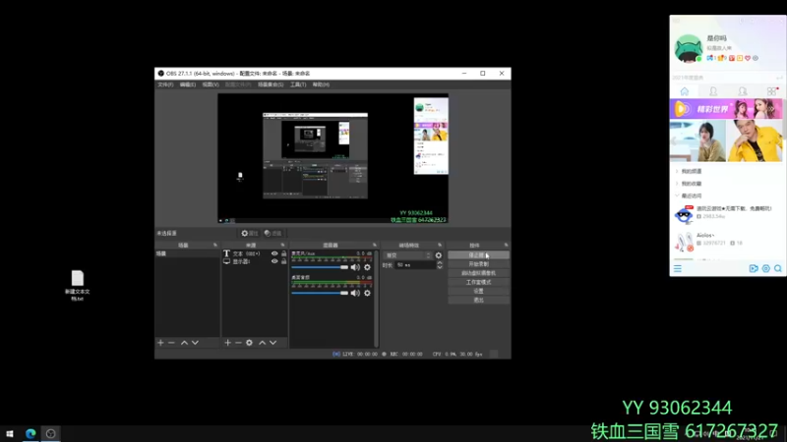Screen dimensions: 787x442
Task: Open the Windows Start menu
Action: (x=10, y=434)
